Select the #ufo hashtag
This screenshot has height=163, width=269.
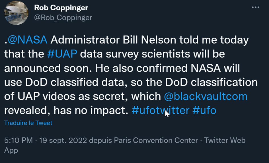pos(204,110)
